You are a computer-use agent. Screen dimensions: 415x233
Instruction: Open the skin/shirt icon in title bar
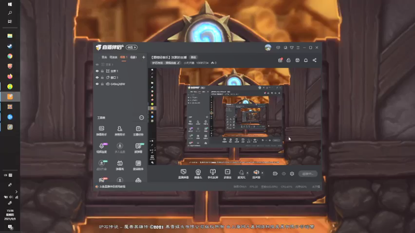tap(292, 48)
